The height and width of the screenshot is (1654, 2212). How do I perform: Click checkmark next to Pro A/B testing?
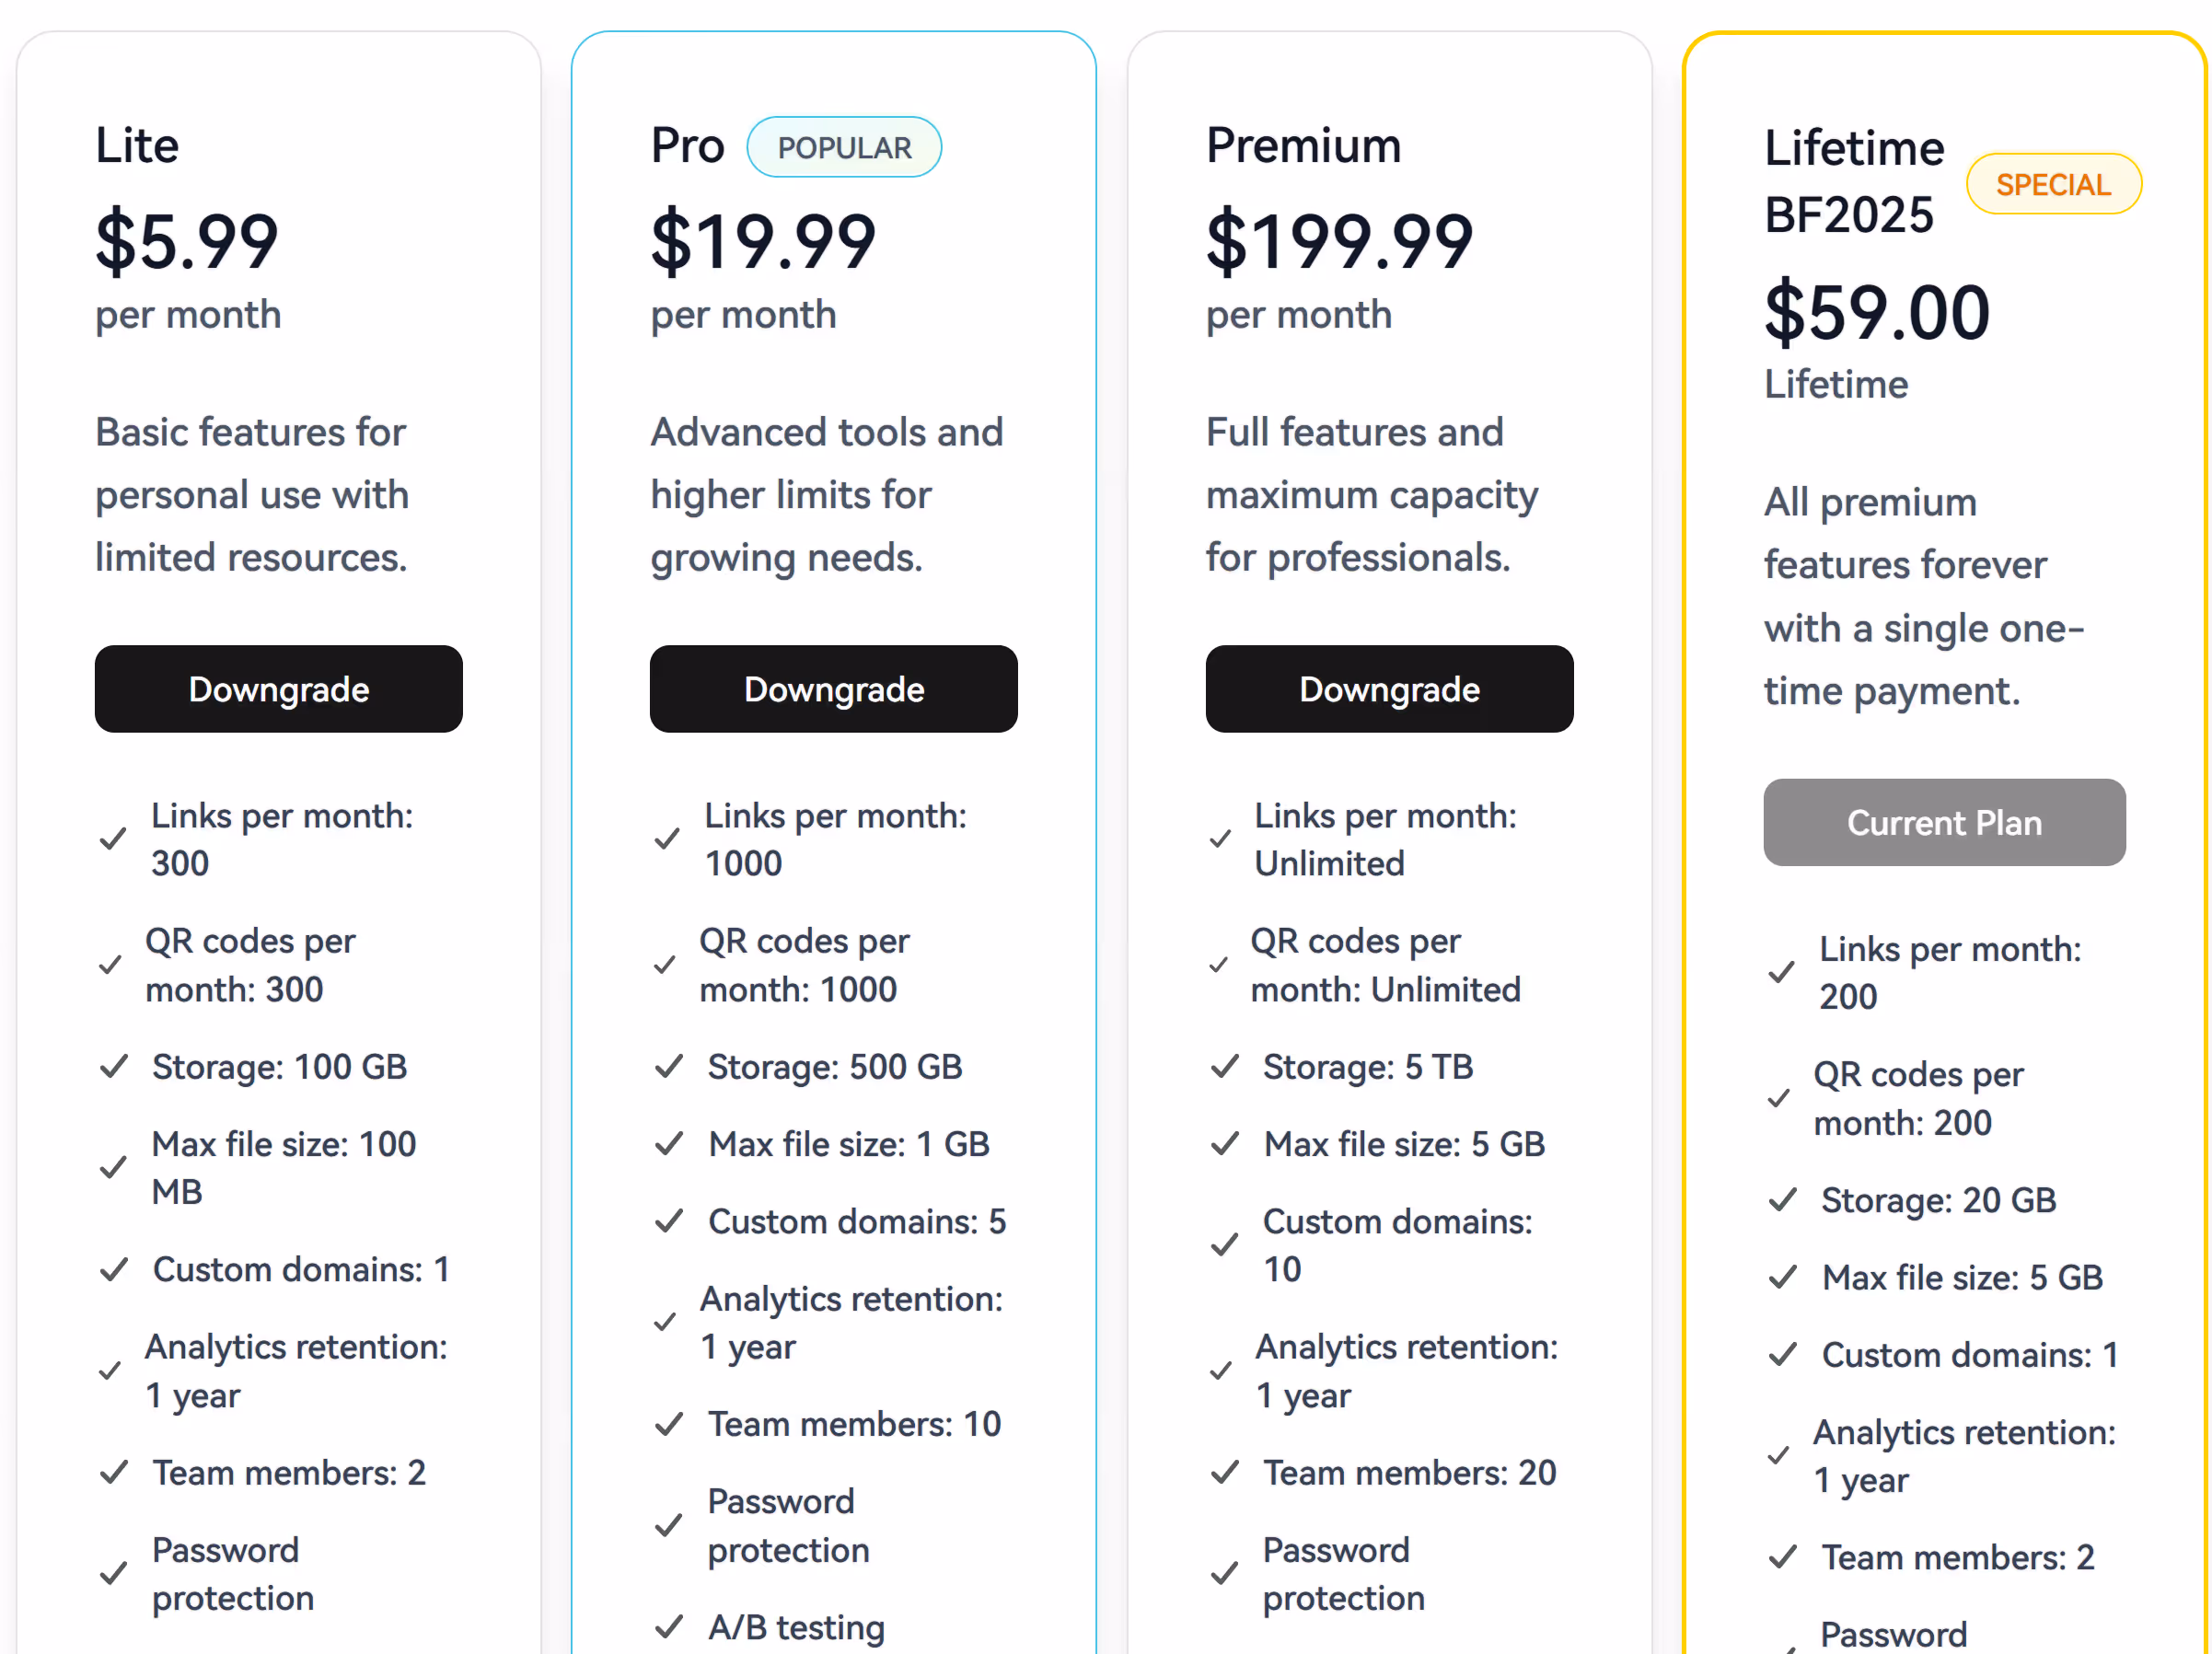point(669,1627)
